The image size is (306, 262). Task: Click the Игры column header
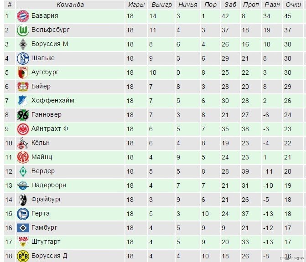(136, 5)
